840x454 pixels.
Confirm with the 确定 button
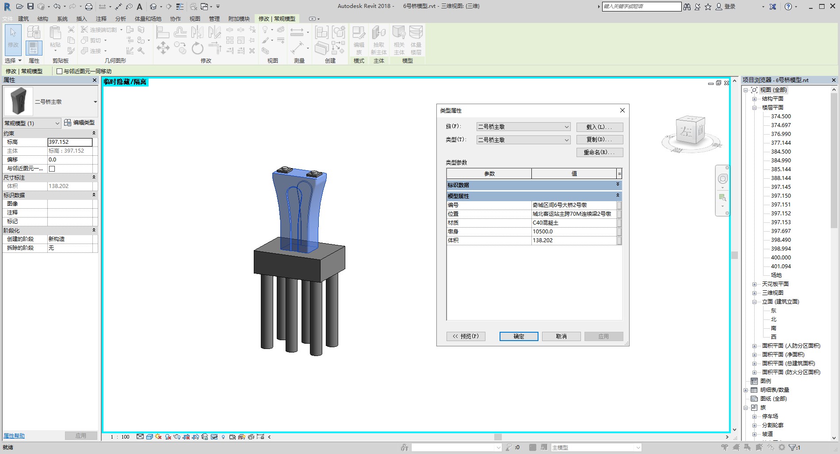point(519,336)
